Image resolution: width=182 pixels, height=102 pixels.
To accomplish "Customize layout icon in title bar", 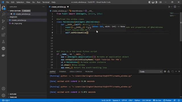I will pos(160,2).
